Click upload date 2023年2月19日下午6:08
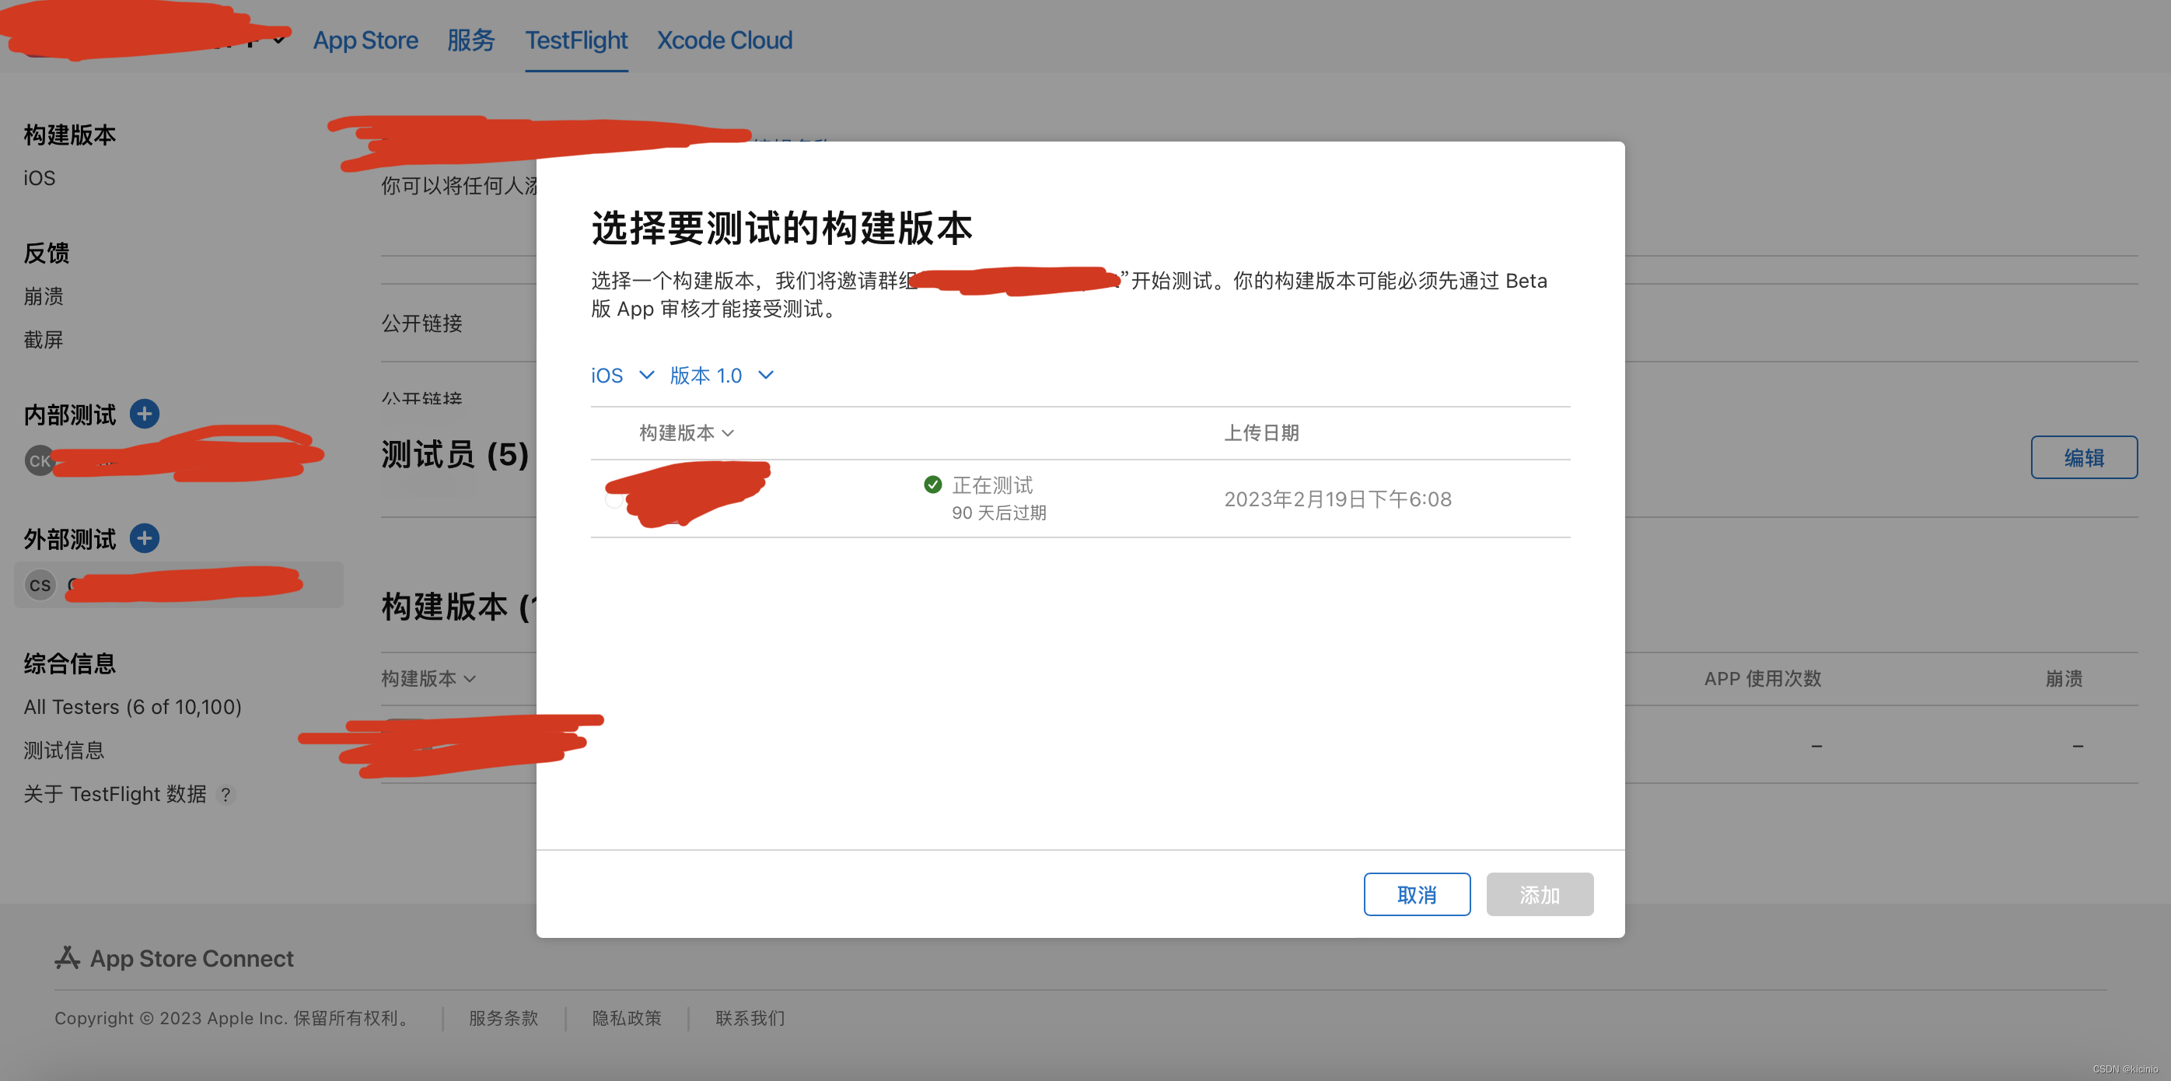 [1337, 499]
